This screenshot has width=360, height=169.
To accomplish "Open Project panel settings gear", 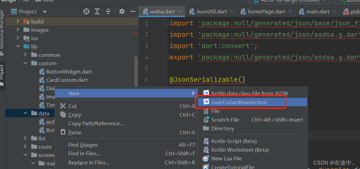I will 122,11.
